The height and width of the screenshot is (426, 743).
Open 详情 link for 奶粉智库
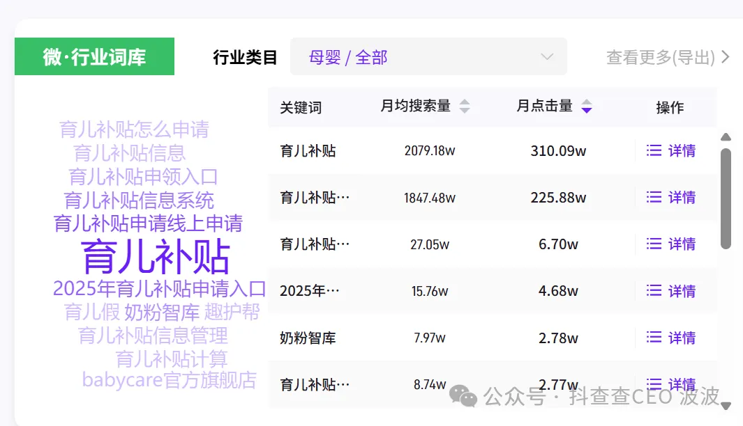[682, 338]
